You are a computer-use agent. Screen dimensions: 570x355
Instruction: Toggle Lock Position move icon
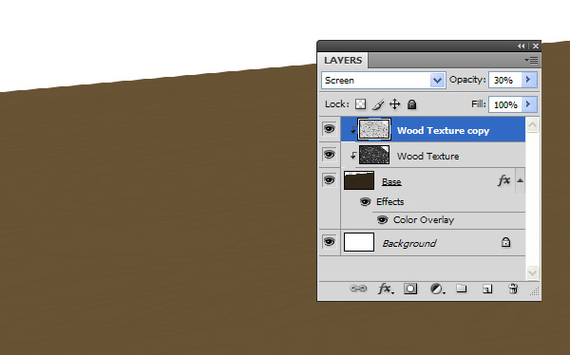[395, 104]
